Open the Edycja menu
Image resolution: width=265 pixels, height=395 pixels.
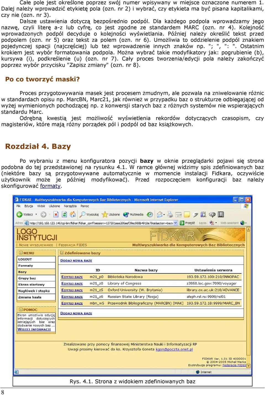[29, 206]
